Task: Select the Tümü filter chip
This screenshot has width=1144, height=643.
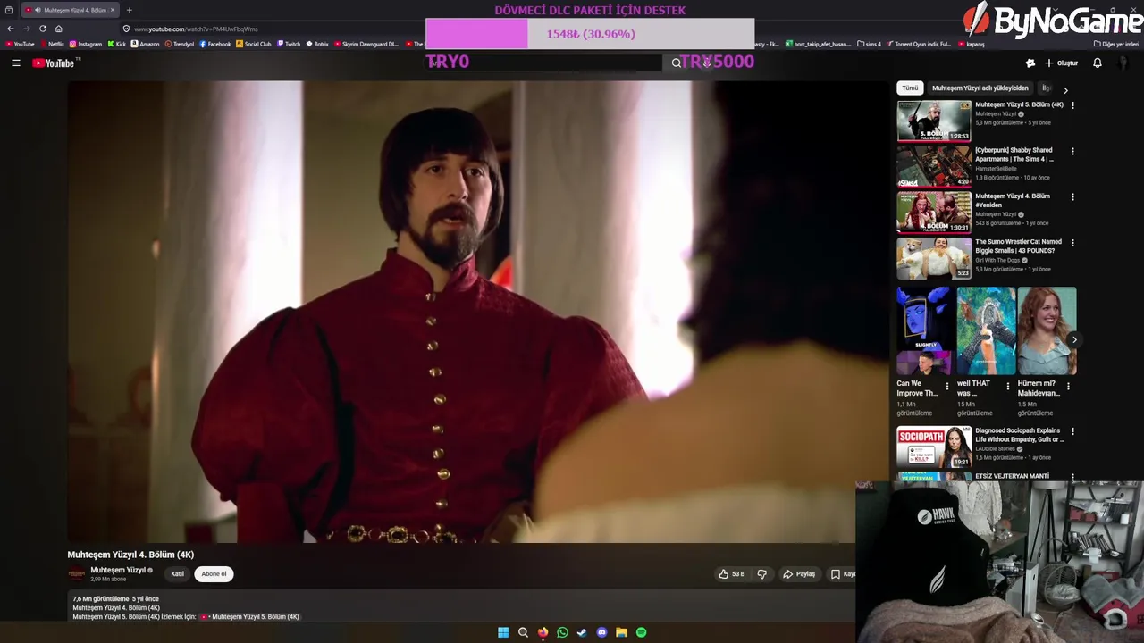Action: pos(910,88)
